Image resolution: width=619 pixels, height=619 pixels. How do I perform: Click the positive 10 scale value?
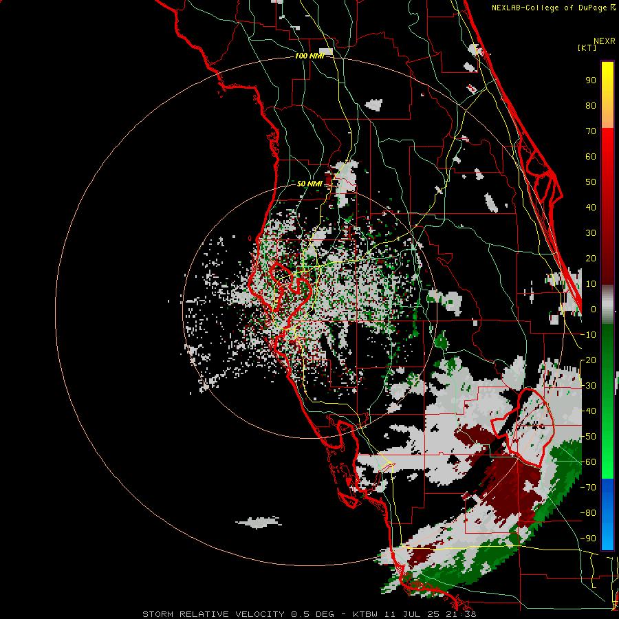click(x=591, y=284)
